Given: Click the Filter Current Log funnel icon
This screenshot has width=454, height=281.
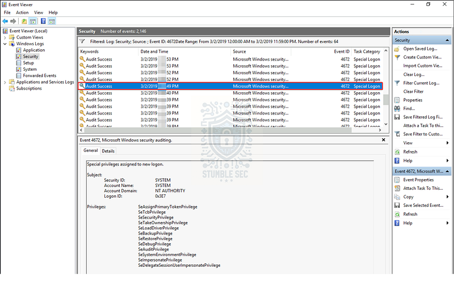Looking at the screenshot, I should [397, 83].
